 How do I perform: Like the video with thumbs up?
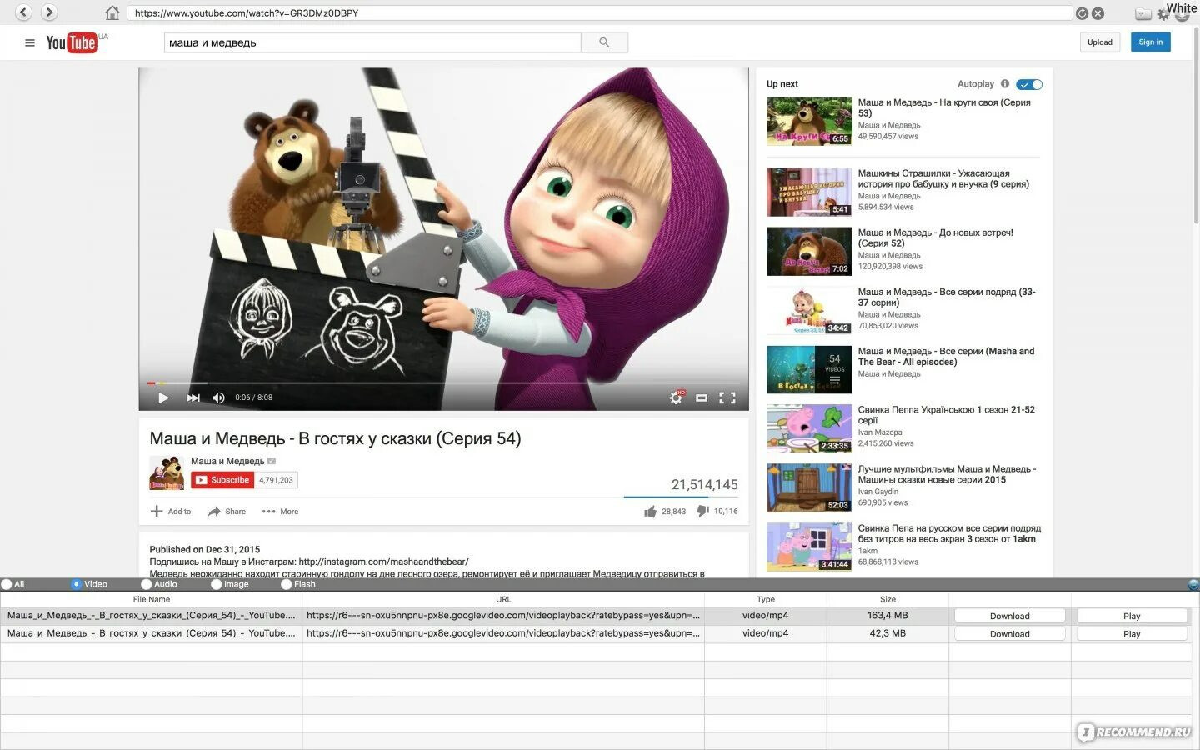click(x=651, y=512)
